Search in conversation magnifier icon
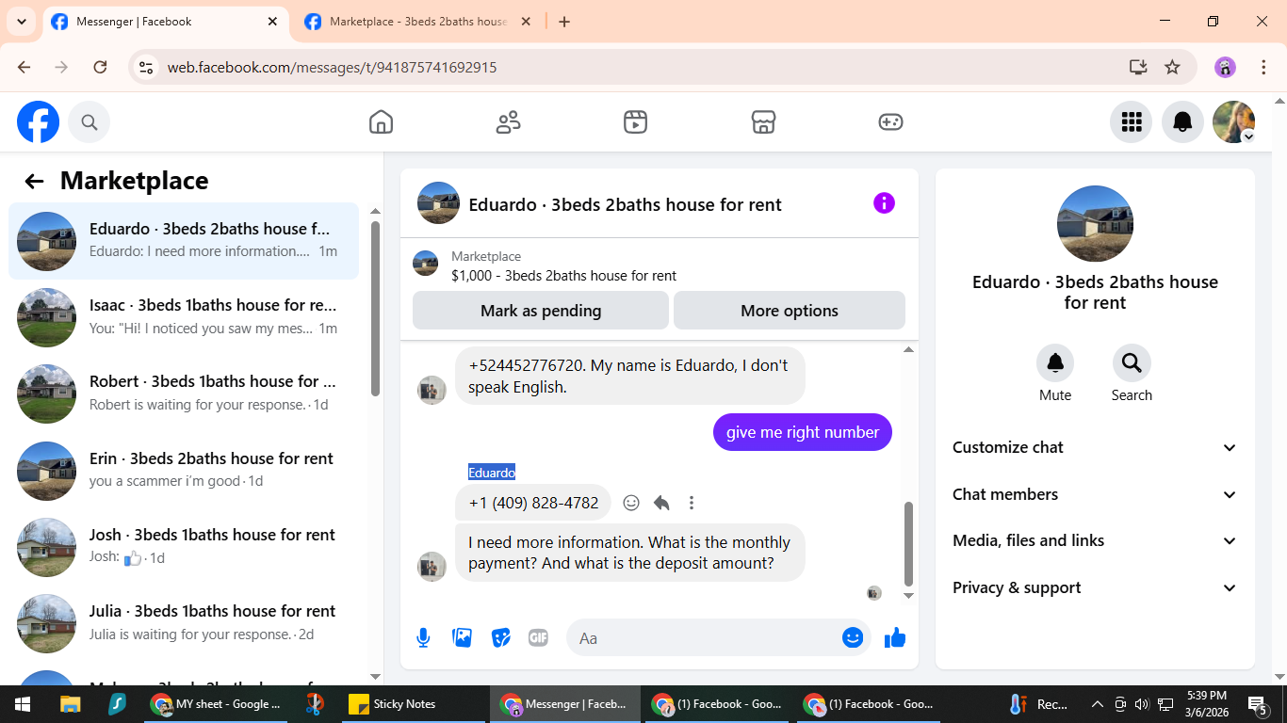This screenshot has height=723, width=1287. tap(1132, 362)
